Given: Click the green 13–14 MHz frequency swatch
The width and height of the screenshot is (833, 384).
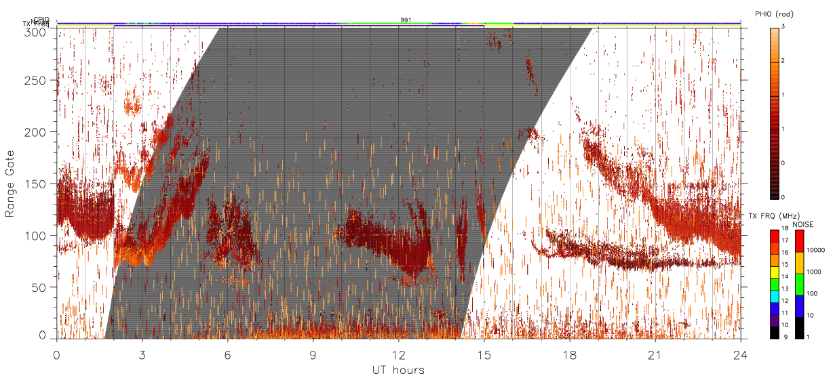Looking at the screenshot, I should [x=774, y=283].
